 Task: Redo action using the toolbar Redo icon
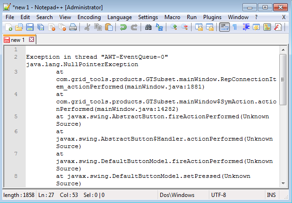(134, 27)
